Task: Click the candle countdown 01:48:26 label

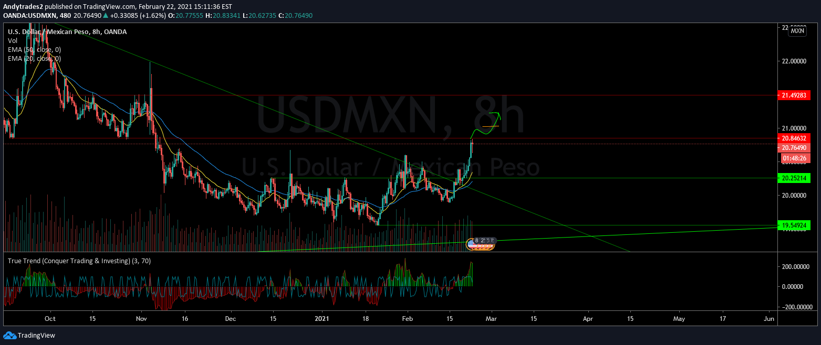Action: coord(795,157)
